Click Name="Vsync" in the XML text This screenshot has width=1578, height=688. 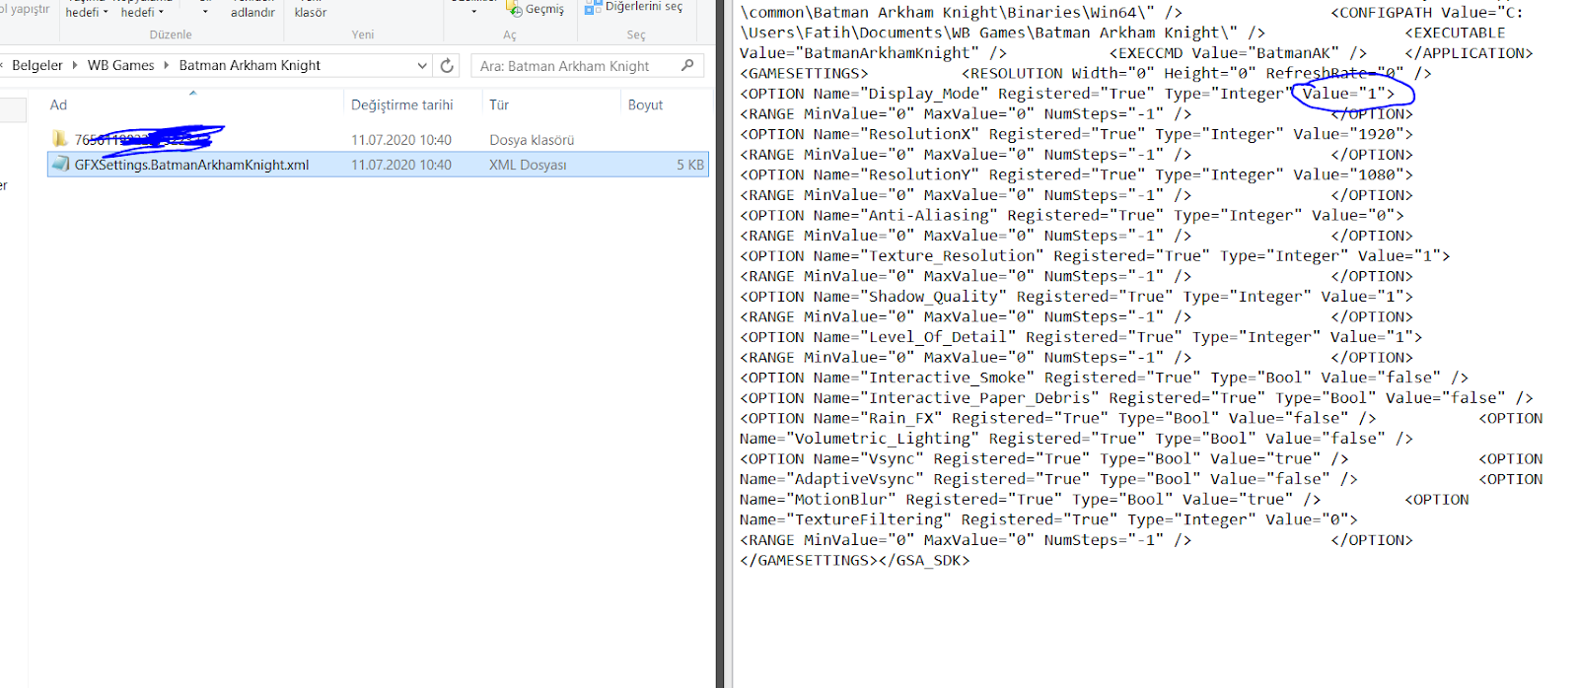pos(869,458)
